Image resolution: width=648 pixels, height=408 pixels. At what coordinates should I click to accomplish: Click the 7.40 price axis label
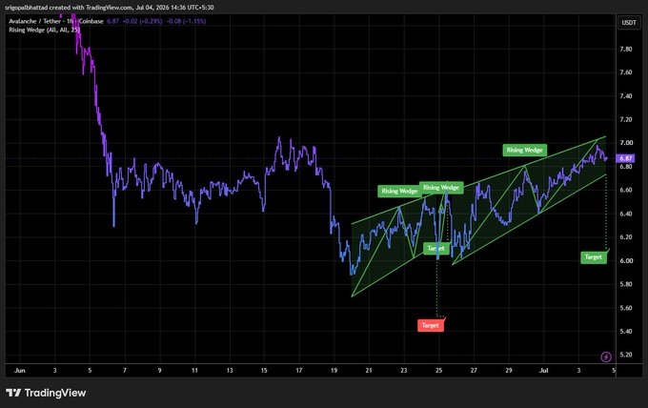(x=626, y=96)
